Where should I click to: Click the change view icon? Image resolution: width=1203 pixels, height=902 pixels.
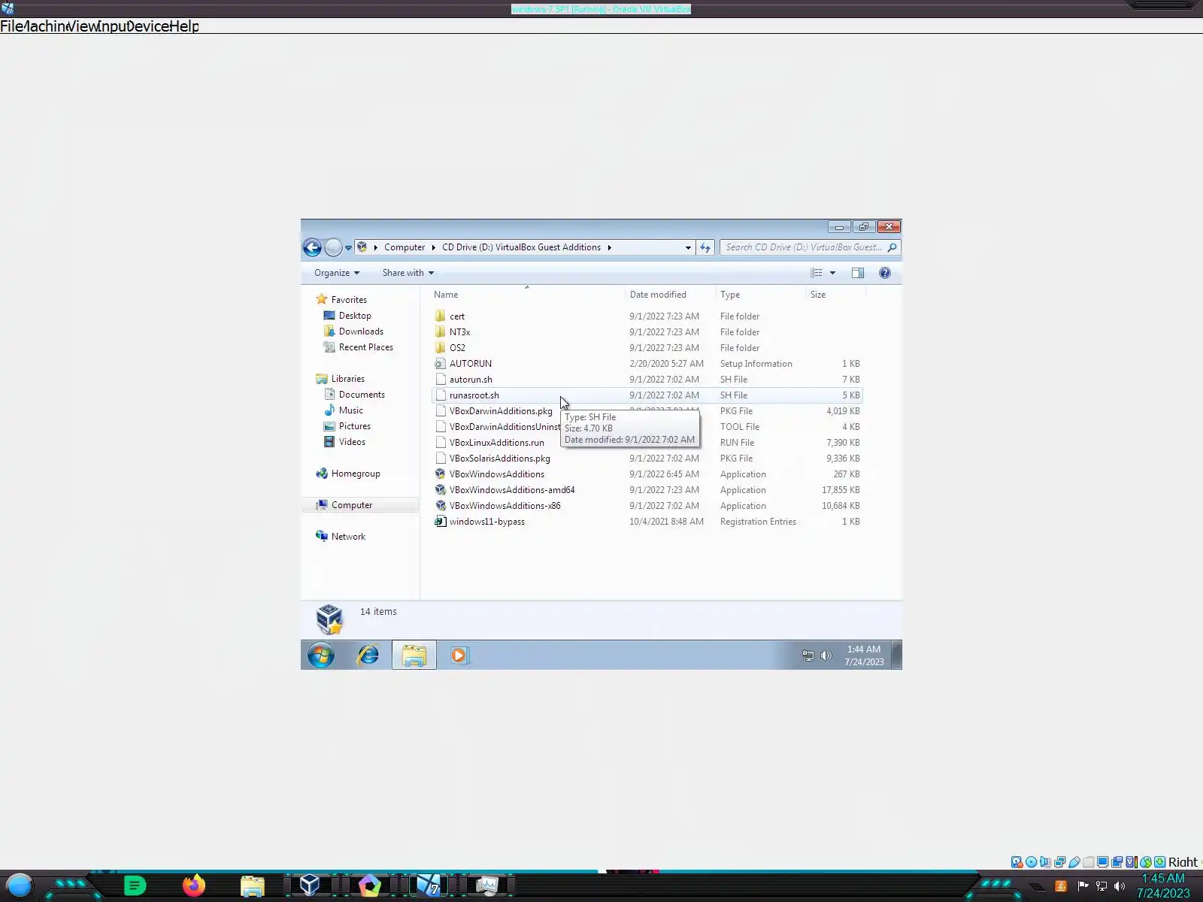pos(817,273)
